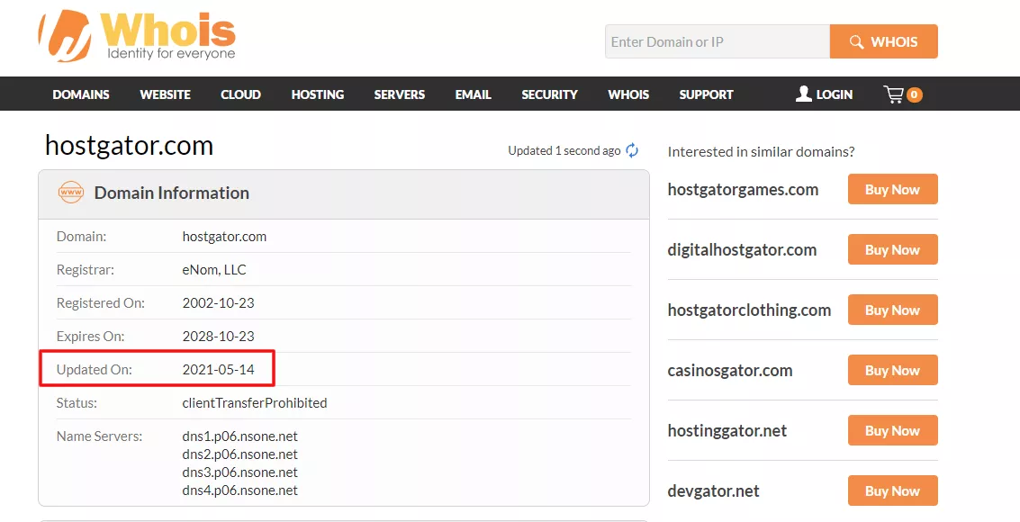Click the Domain Information header title
Viewport: 1020px width, 522px height.
pos(172,193)
